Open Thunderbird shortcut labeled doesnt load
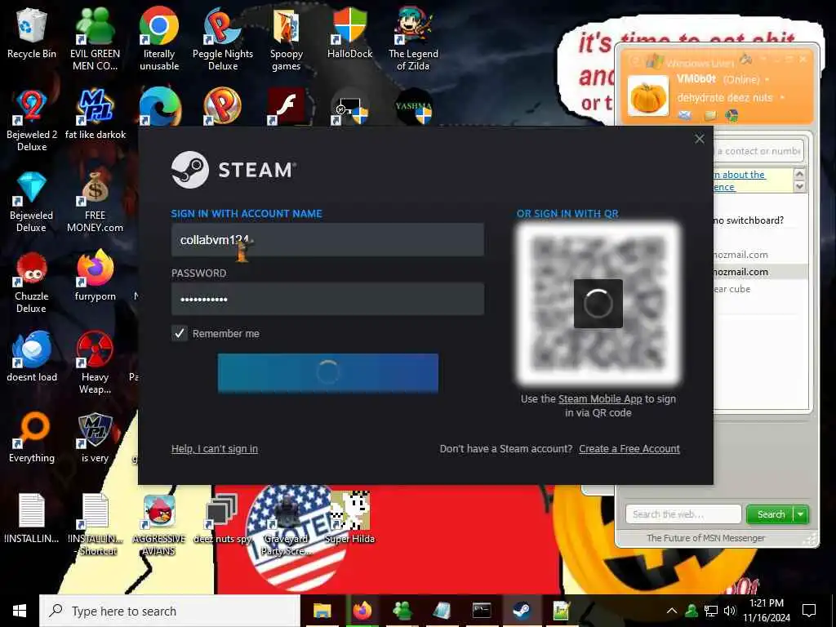 [32, 356]
